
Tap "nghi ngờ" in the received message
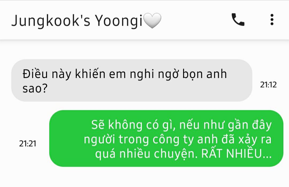click(x=154, y=74)
